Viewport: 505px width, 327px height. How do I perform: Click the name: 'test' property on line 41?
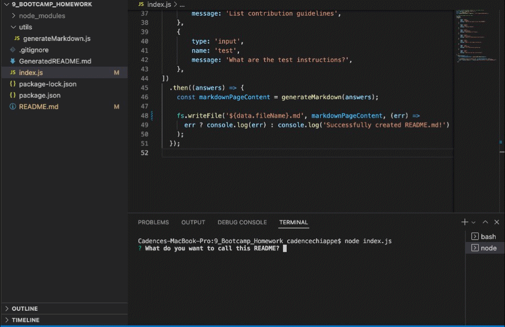coord(214,50)
